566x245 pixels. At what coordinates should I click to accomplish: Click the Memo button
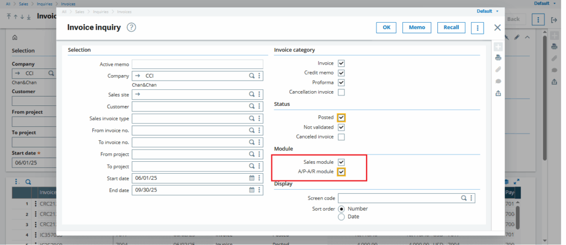tap(417, 28)
